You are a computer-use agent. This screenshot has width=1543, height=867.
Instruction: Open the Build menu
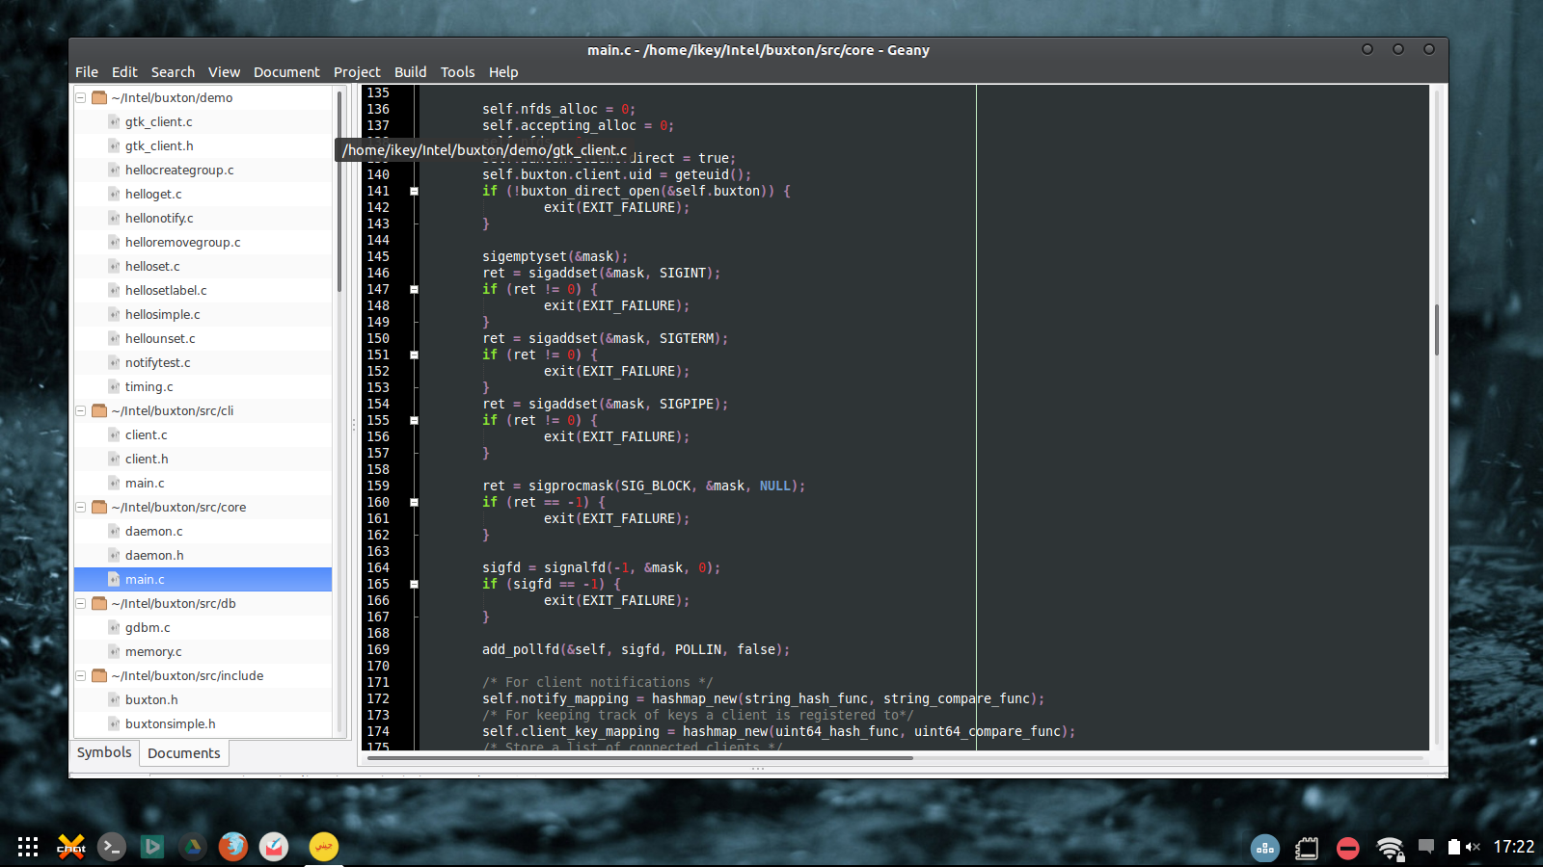point(410,72)
